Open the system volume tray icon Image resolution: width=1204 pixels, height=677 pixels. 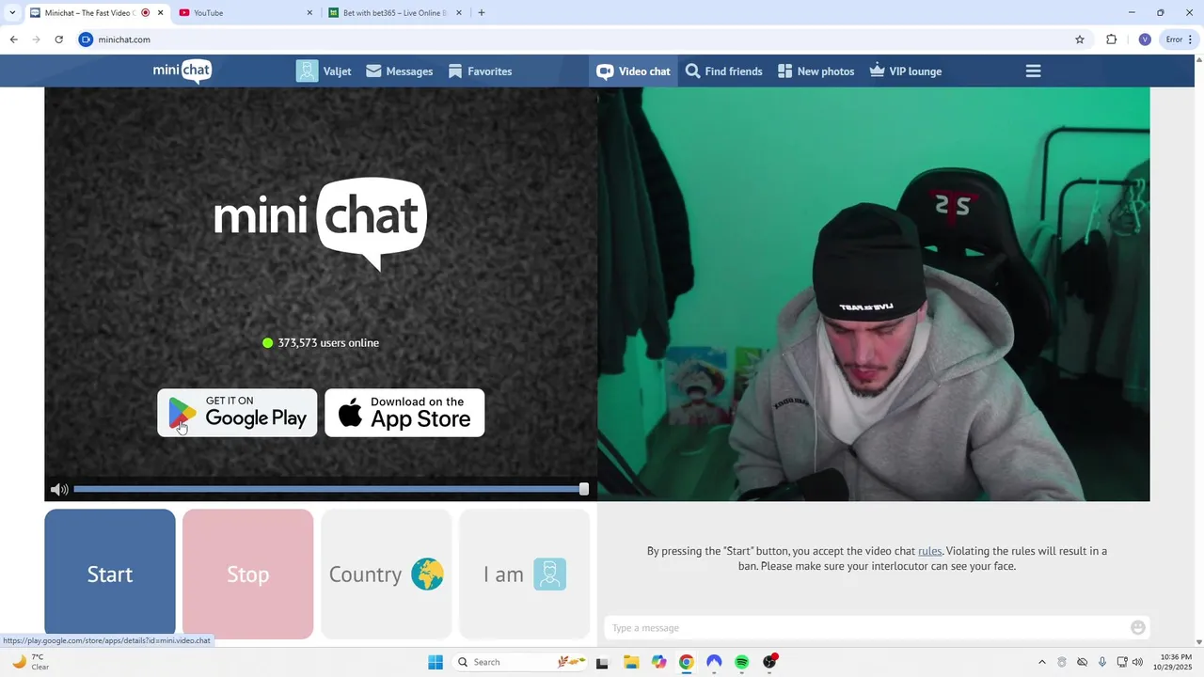[x=1137, y=662]
